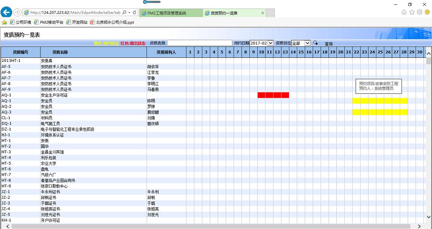Open the 公司环境 bookmark
432x229 pixels.
21,22
